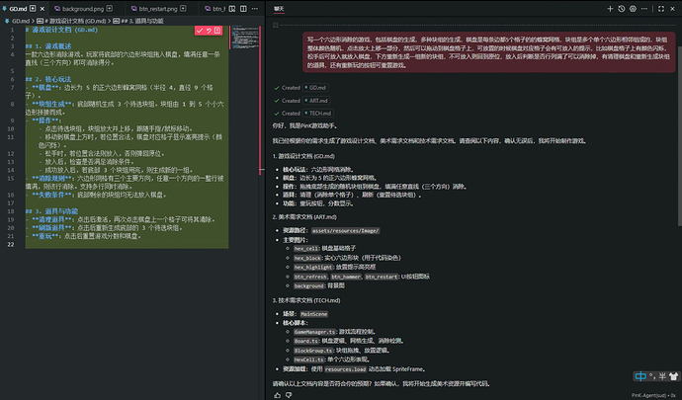
Task: Open editor more actions ellipsis menu
Action: pyautogui.click(x=255, y=9)
